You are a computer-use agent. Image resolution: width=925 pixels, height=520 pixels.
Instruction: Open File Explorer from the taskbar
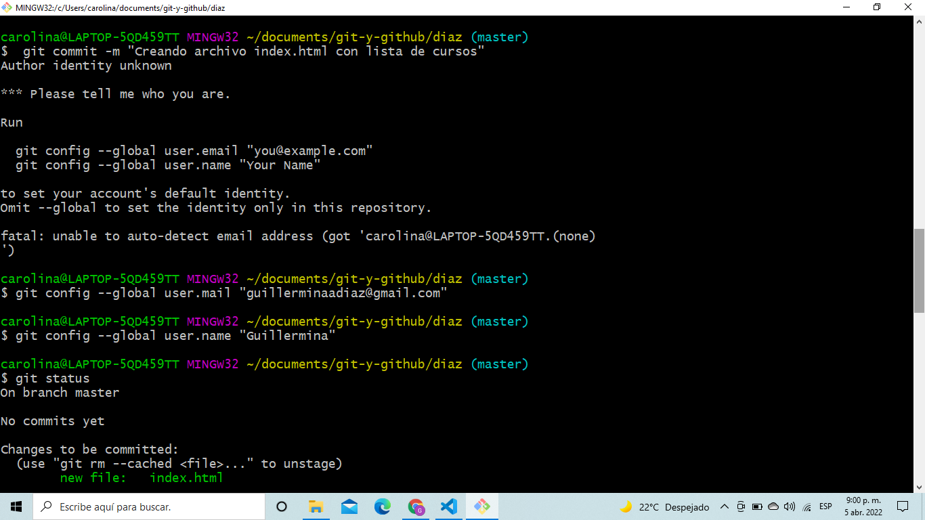[316, 506]
